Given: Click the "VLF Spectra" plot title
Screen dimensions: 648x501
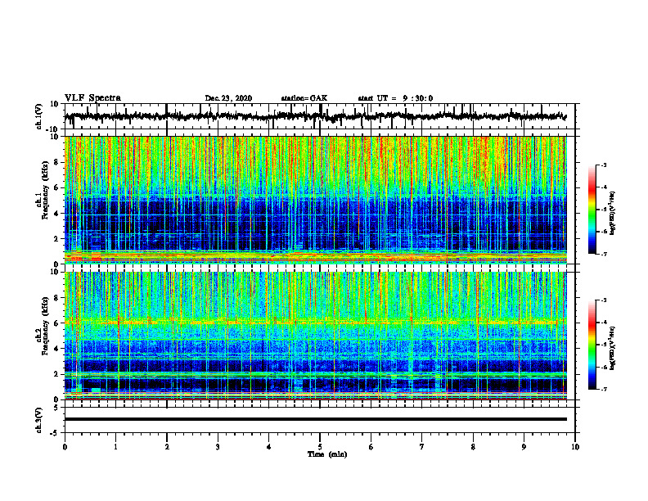Looking at the screenshot, I should 92,98.
